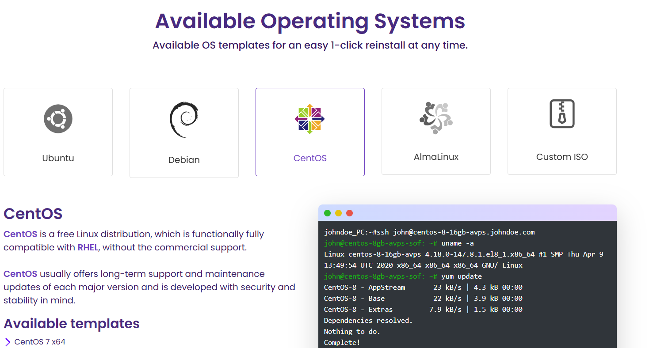Click the CentOS 7 x64 template text
The height and width of the screenshot is (348, 657).
[x=40, y=342]
